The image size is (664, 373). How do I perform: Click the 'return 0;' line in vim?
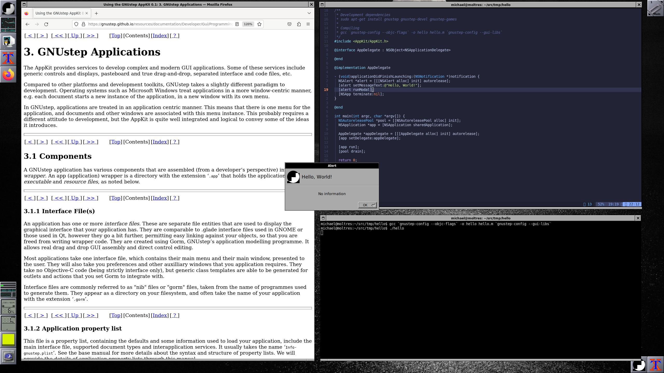pyautogui.click(x=348, y=160)
